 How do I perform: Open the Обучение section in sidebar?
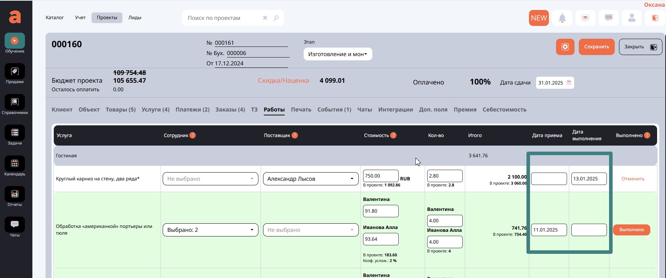click(x=15, y=41)
